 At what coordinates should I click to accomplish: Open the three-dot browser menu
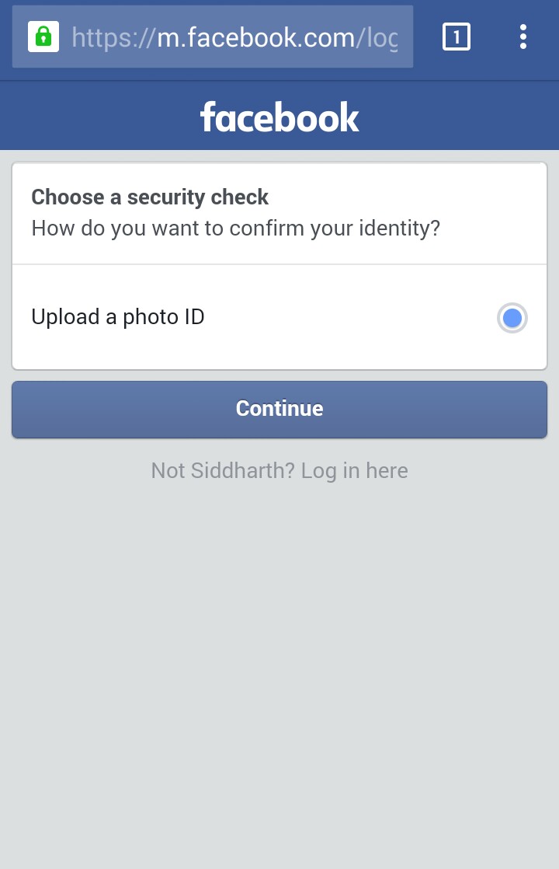pyautogui.click(x=523, y=37)
